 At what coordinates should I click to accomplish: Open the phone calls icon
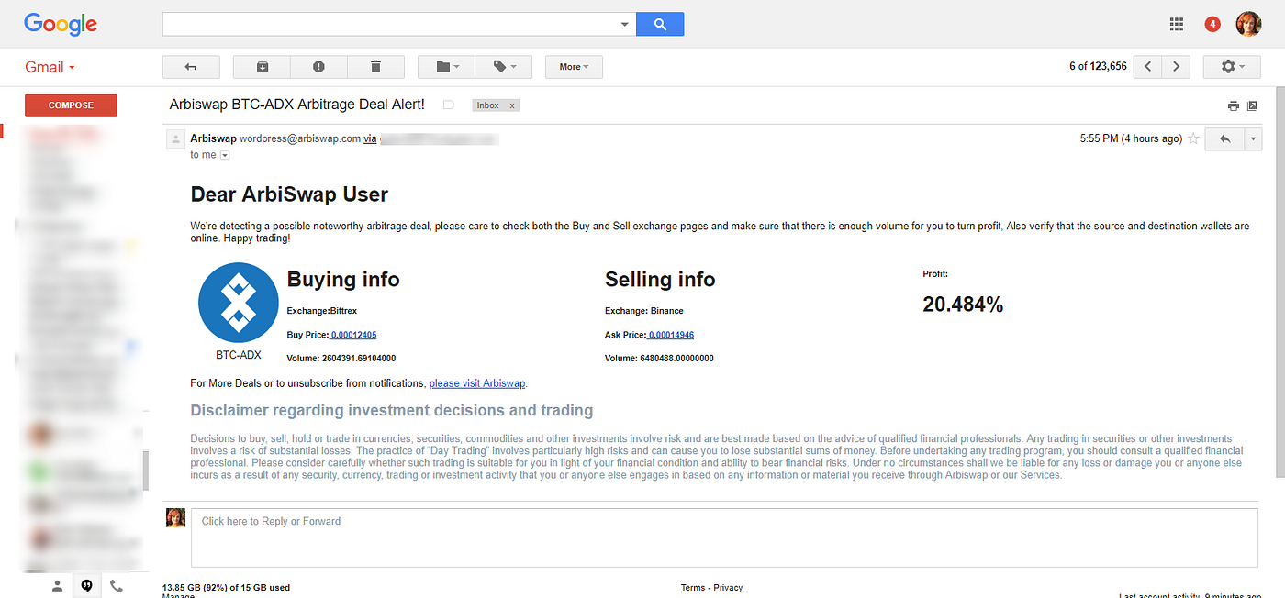coord(116,585)
